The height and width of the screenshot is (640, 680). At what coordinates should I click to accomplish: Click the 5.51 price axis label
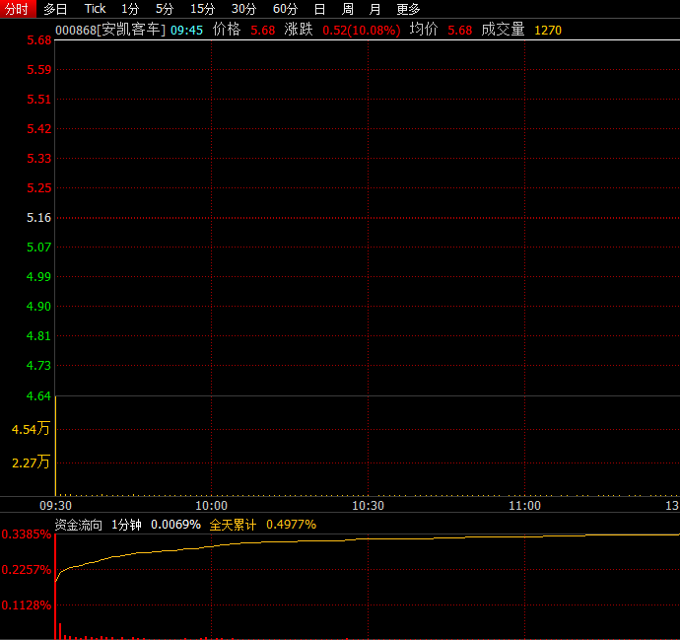click(39, 99)
